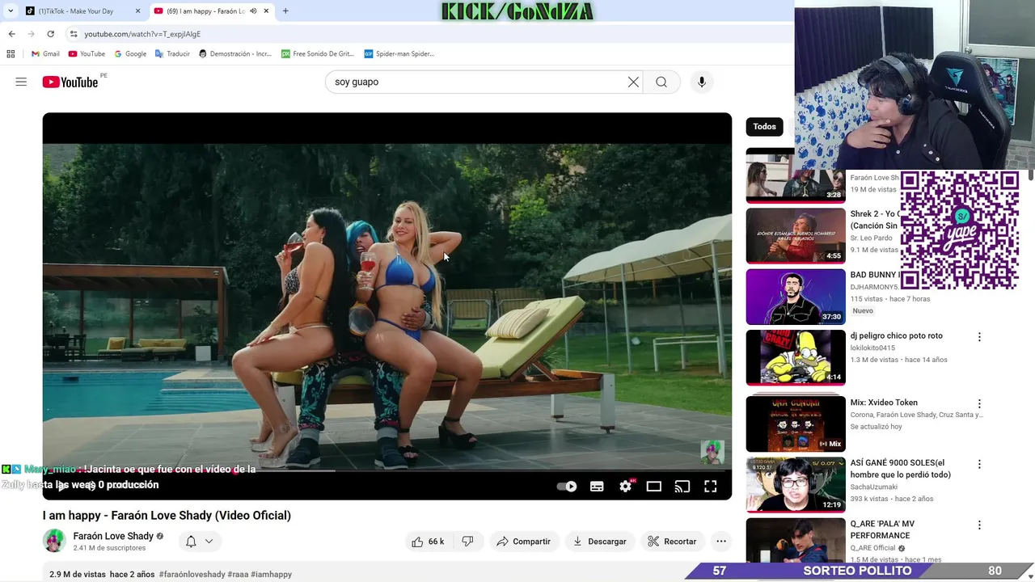Select the Todos filter chip
1035x582 pixels.
(764, 127)
